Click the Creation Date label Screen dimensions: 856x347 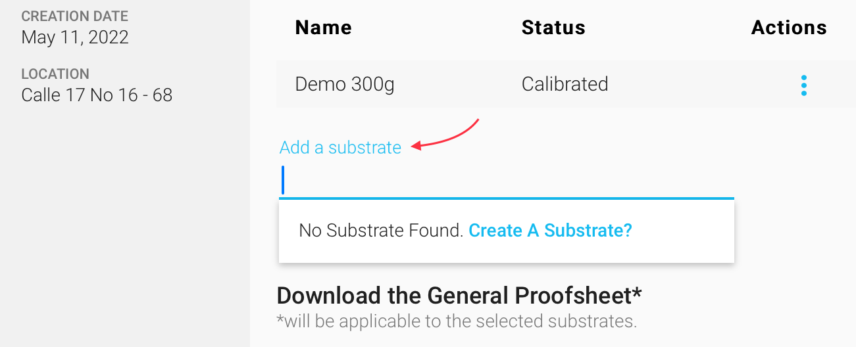pos(75,16)
